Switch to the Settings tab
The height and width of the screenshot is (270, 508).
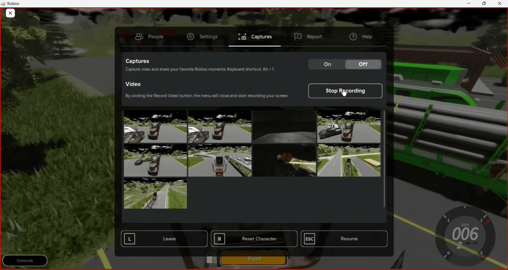202,37
